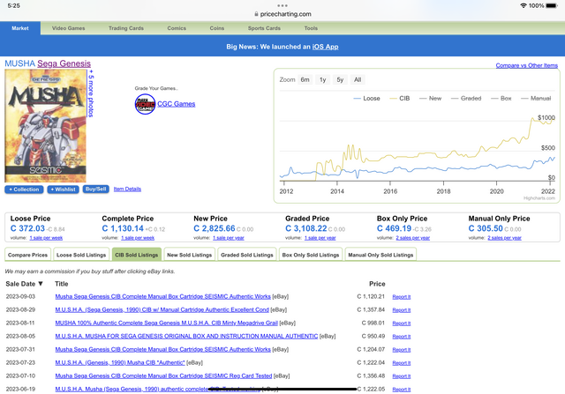Toggle the Manual series in chart legend
The width and height of the screenshot is (565, 394).
pos(536,98)
